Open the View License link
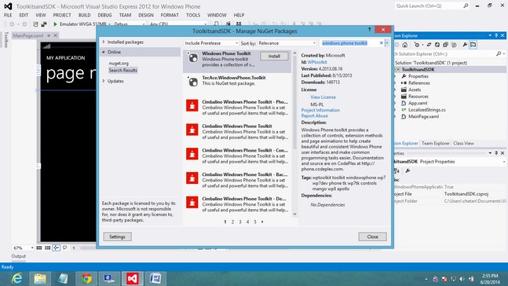The image size is (508, 286). pos(323,97)
